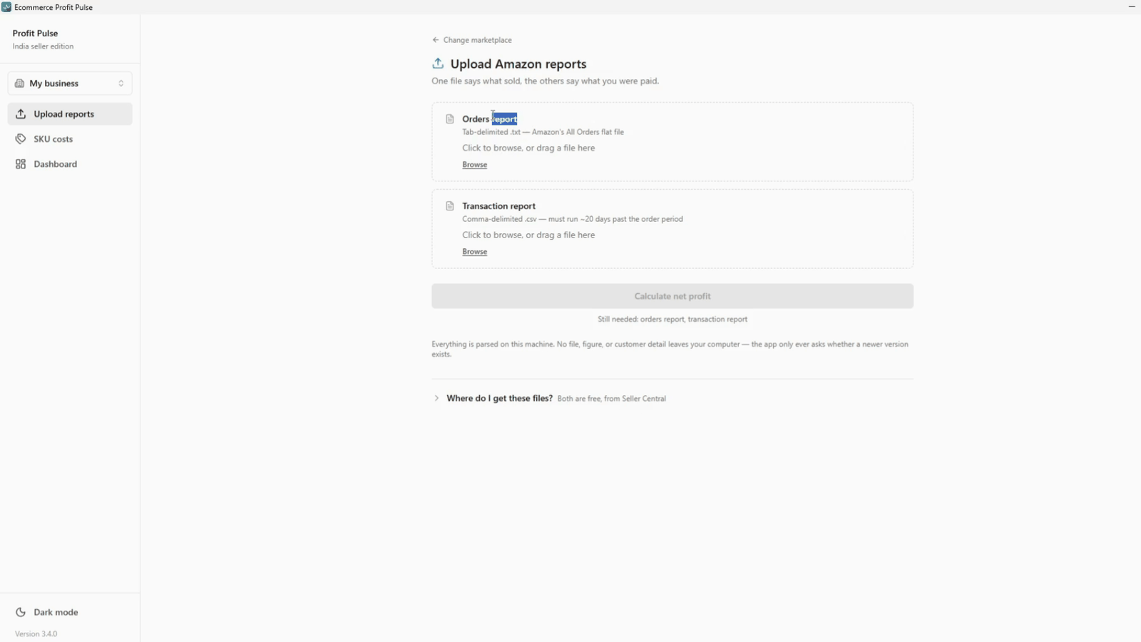1141x642 pixels.
Task: Click the 'India seller edition' subtitle
Action: click(x=43, y=46)
